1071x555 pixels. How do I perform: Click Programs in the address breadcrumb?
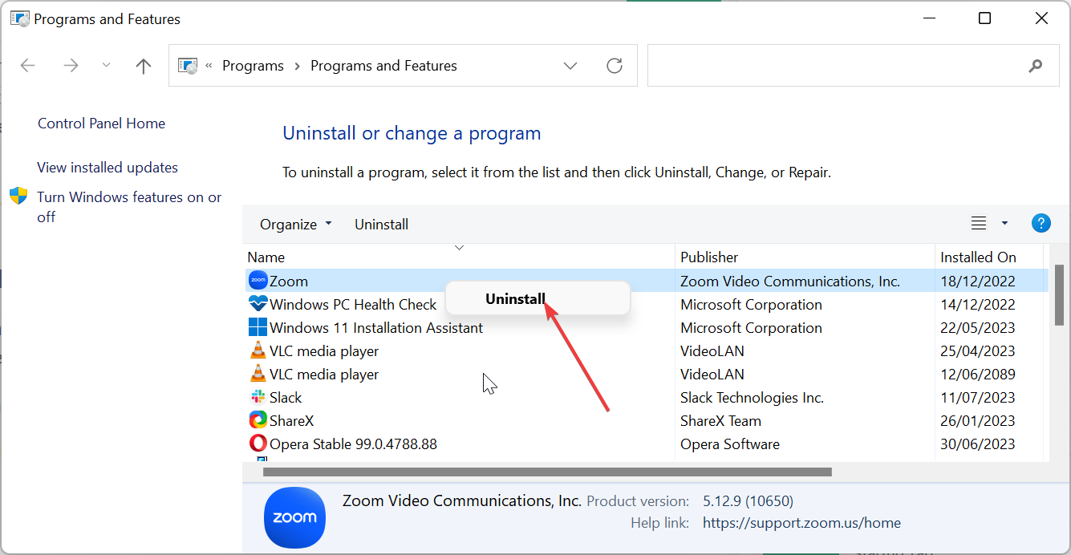tap(253, 66)
